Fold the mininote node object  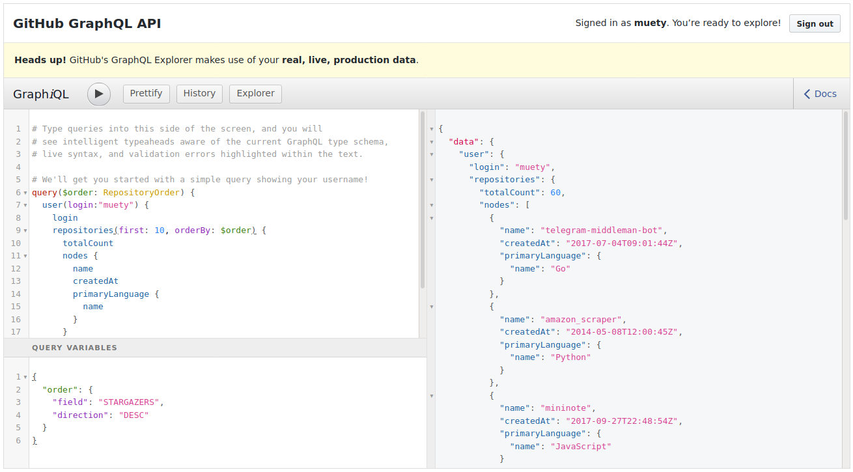click(x=431, y=396)
